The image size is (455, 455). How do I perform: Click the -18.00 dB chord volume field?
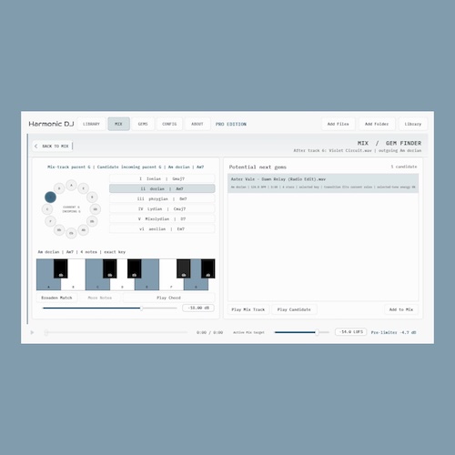(x=198, y=308)
